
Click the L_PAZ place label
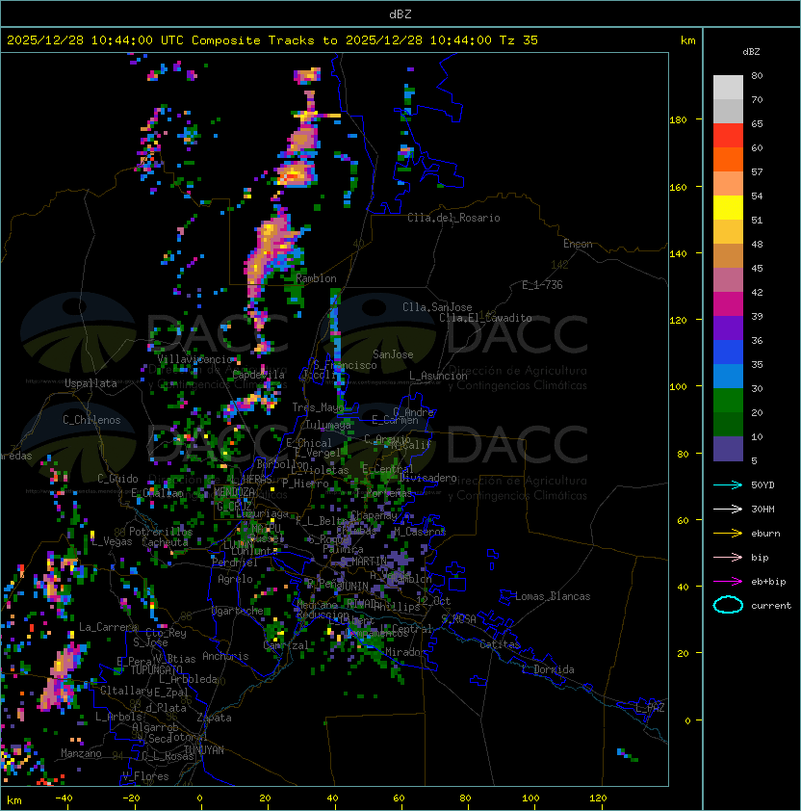click(650, 708)
